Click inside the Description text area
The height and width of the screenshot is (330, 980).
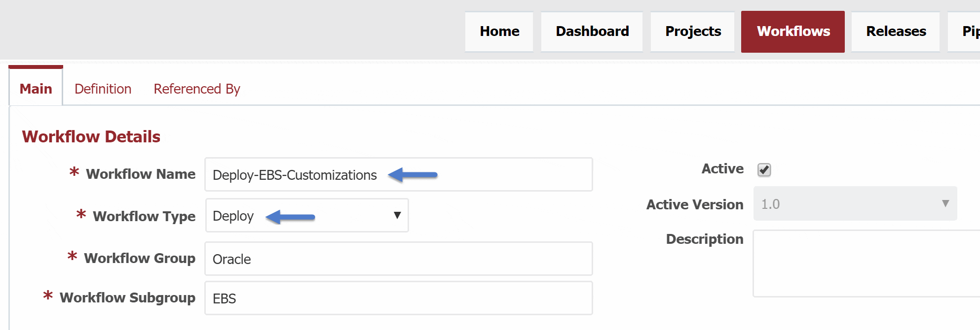pyautogui.click(x=867, y=264)
